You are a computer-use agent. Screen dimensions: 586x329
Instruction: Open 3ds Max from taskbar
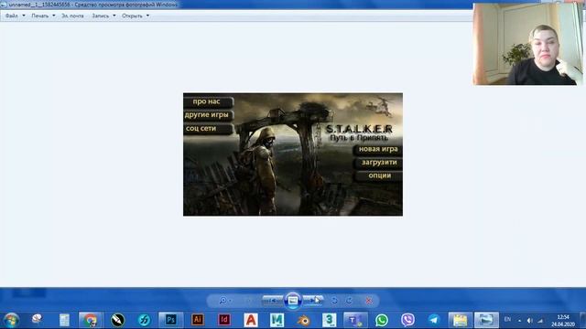point(330,320)
